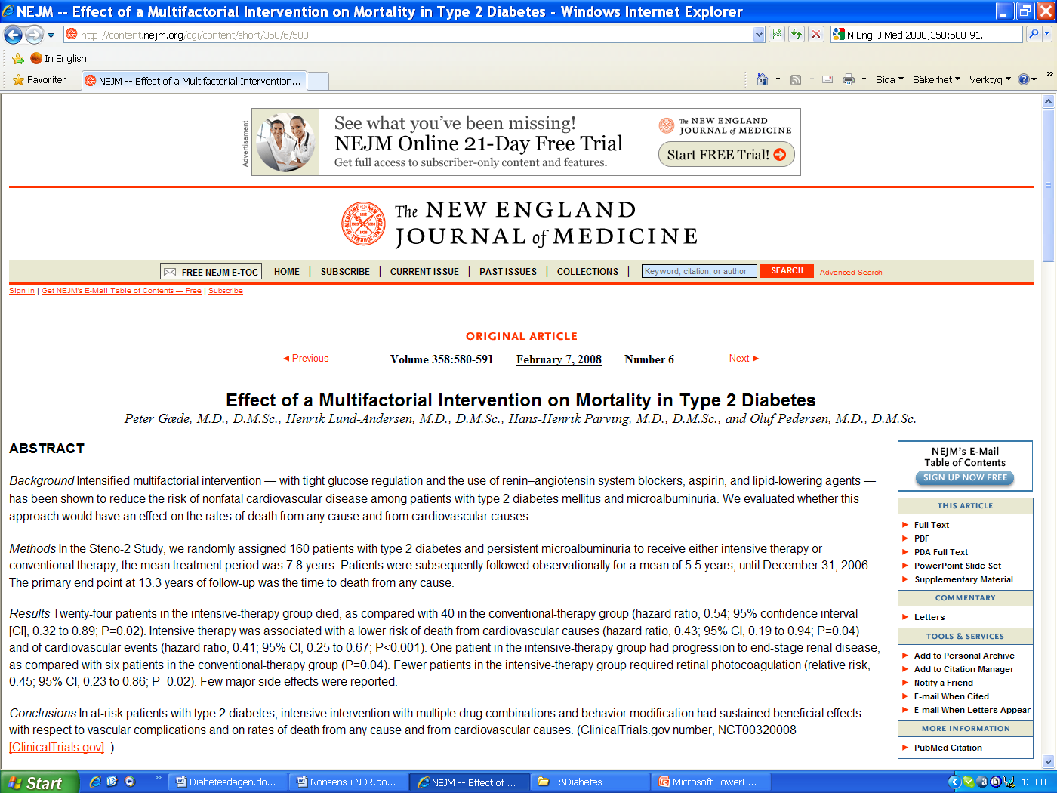Switch to Microsoft PowerPoint taskbar window
Viewport: 1057px width, 793px height.
711,782
